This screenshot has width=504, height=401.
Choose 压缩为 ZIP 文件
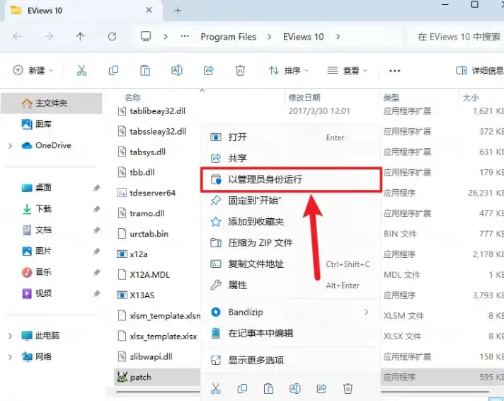coord(290,243)
